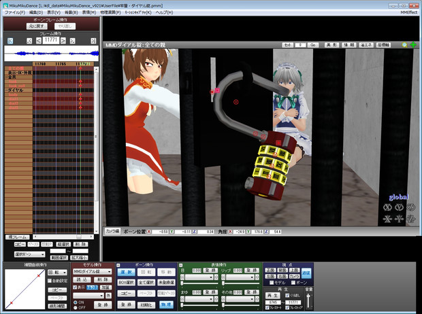Click the first global move axis icon
Viewport: 422px width, 314px height.
tap(387, 219)
